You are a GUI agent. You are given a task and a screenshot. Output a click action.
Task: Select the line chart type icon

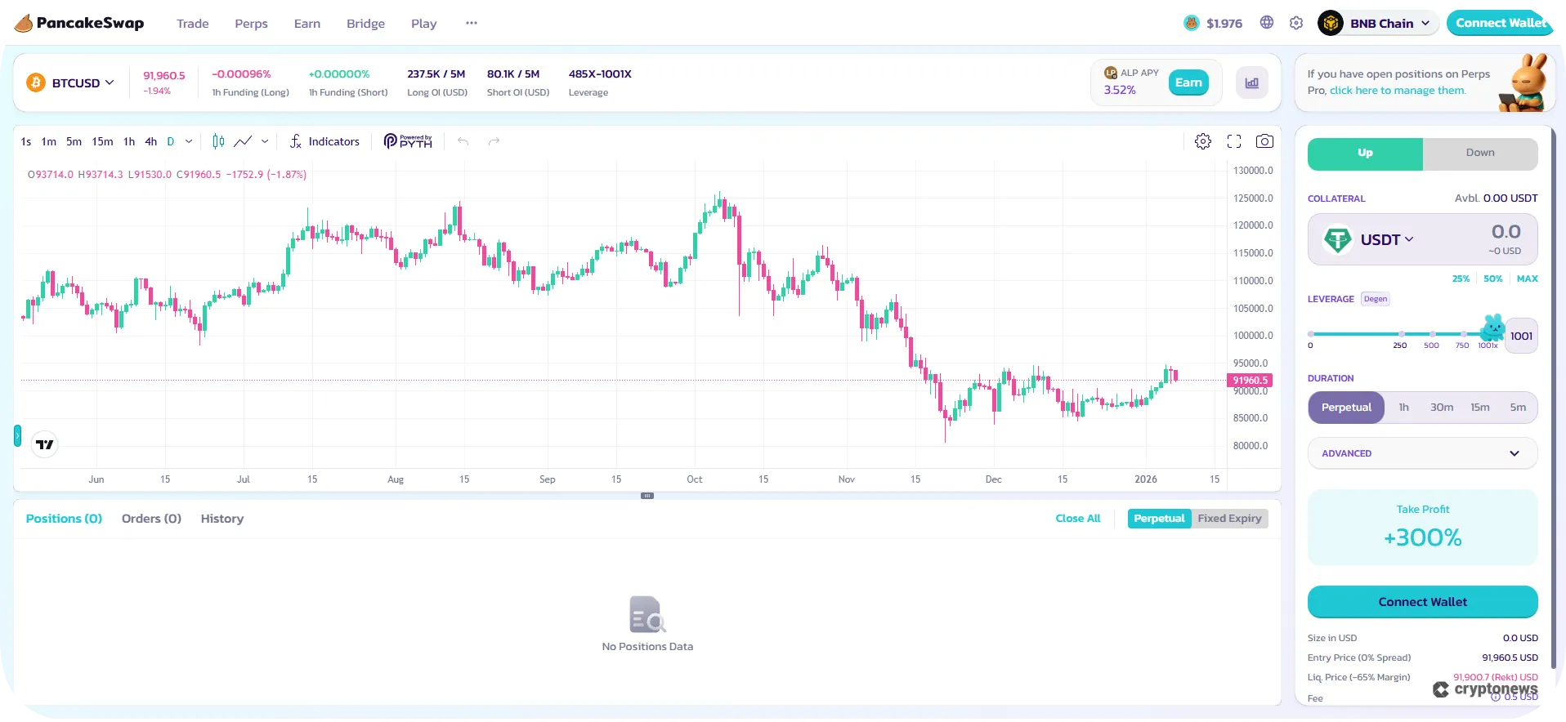(243, 141)
